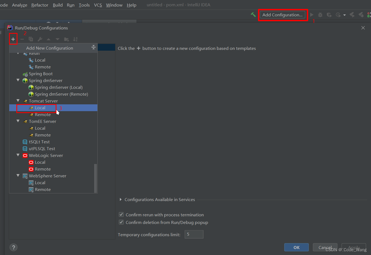
Task: Open the Window menu
Action: 114,5
